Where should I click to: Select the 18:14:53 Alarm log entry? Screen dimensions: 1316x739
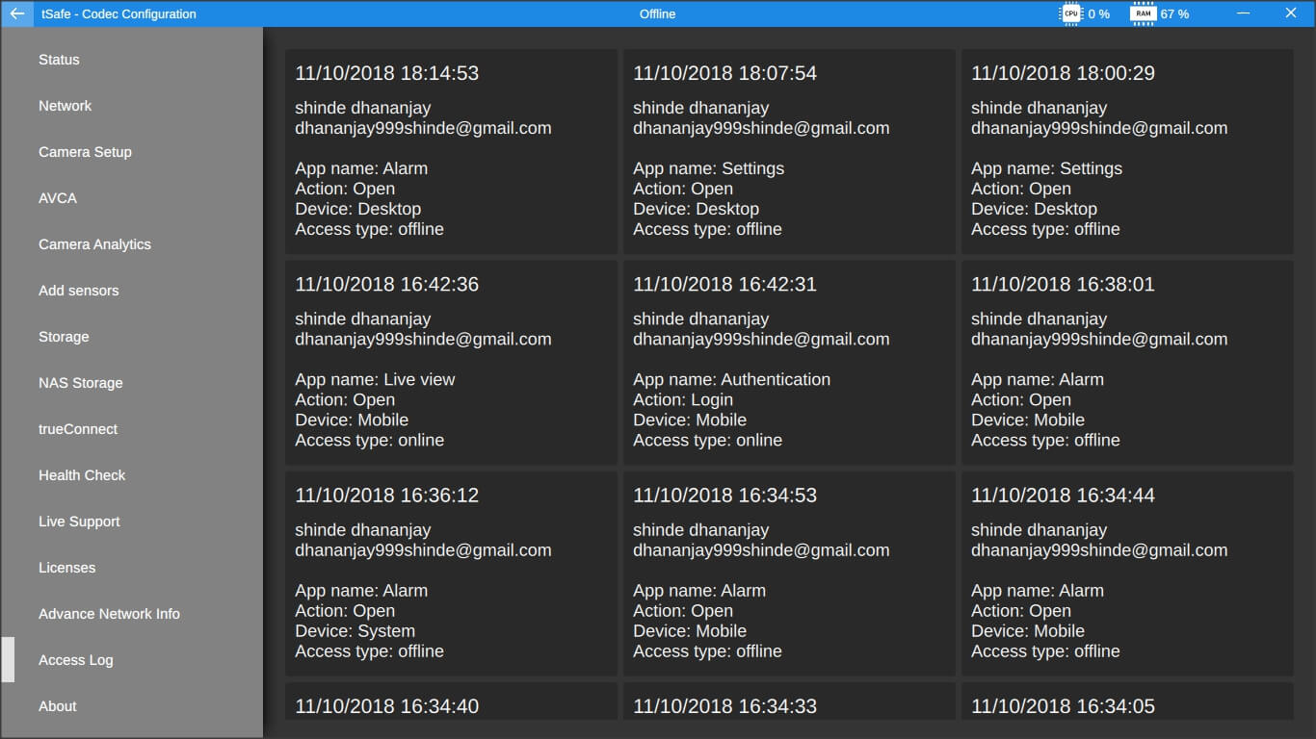pyautogui.click(x=451, y=151)
